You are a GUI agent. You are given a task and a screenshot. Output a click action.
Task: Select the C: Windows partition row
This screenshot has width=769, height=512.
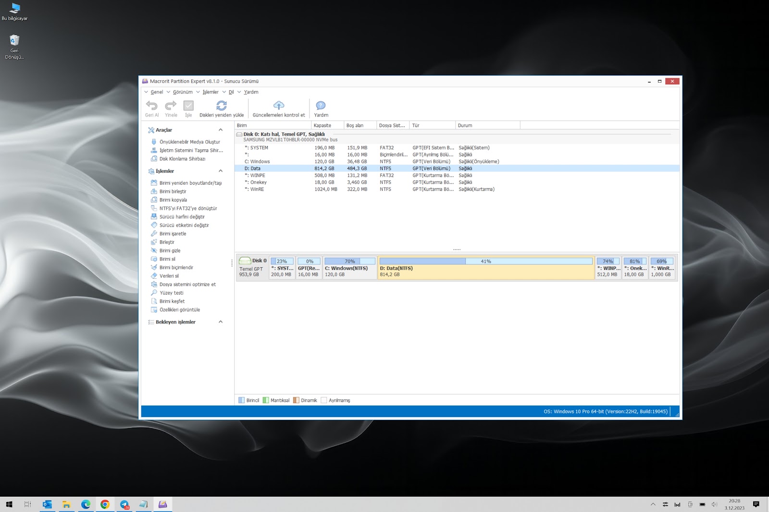457,162
